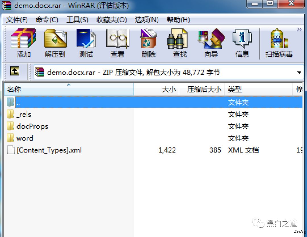Open the 收藏夹(O) menu
307x237 pixels.
click(x=112, y=20)
